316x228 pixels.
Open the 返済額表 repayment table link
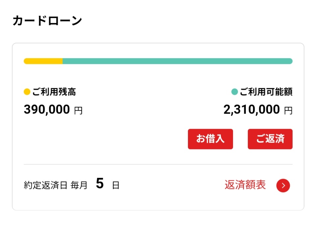click(245, 185)
